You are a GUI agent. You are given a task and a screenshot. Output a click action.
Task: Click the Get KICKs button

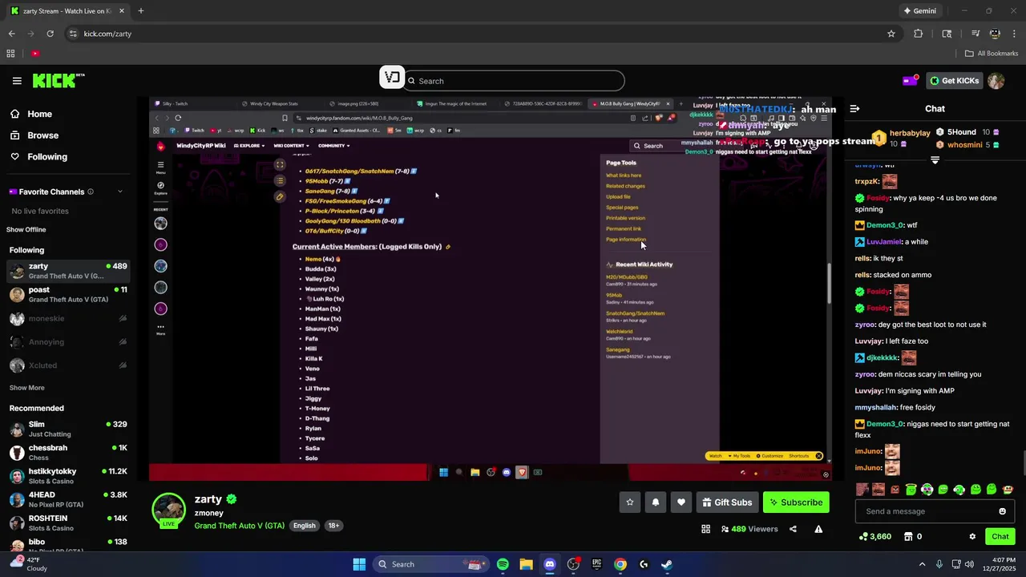(954, 81)
